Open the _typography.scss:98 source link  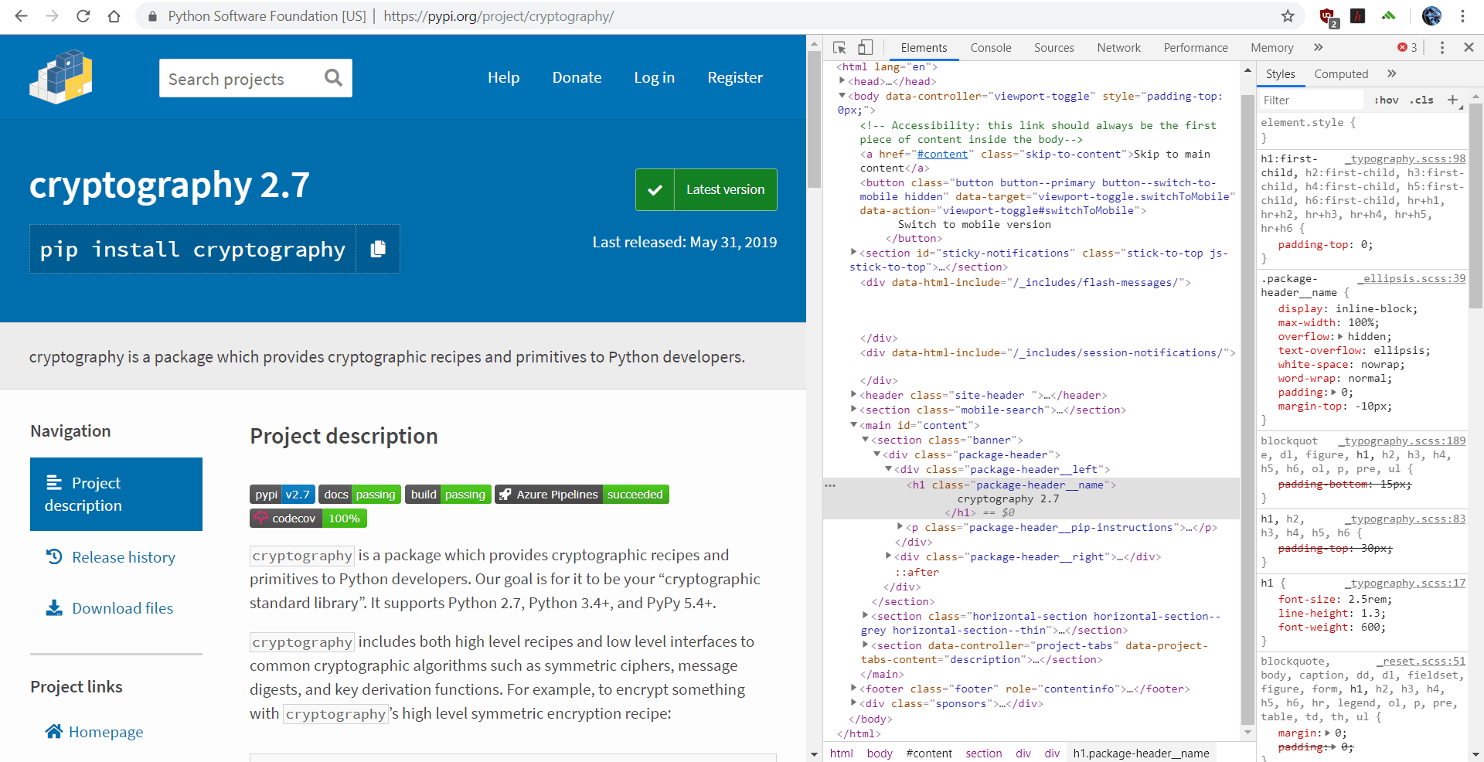click(x=1405, y=158)
